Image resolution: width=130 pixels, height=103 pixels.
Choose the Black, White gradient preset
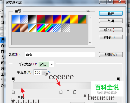point(32,20)
